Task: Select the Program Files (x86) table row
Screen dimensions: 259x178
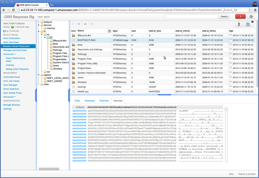Action: point(163,63)
